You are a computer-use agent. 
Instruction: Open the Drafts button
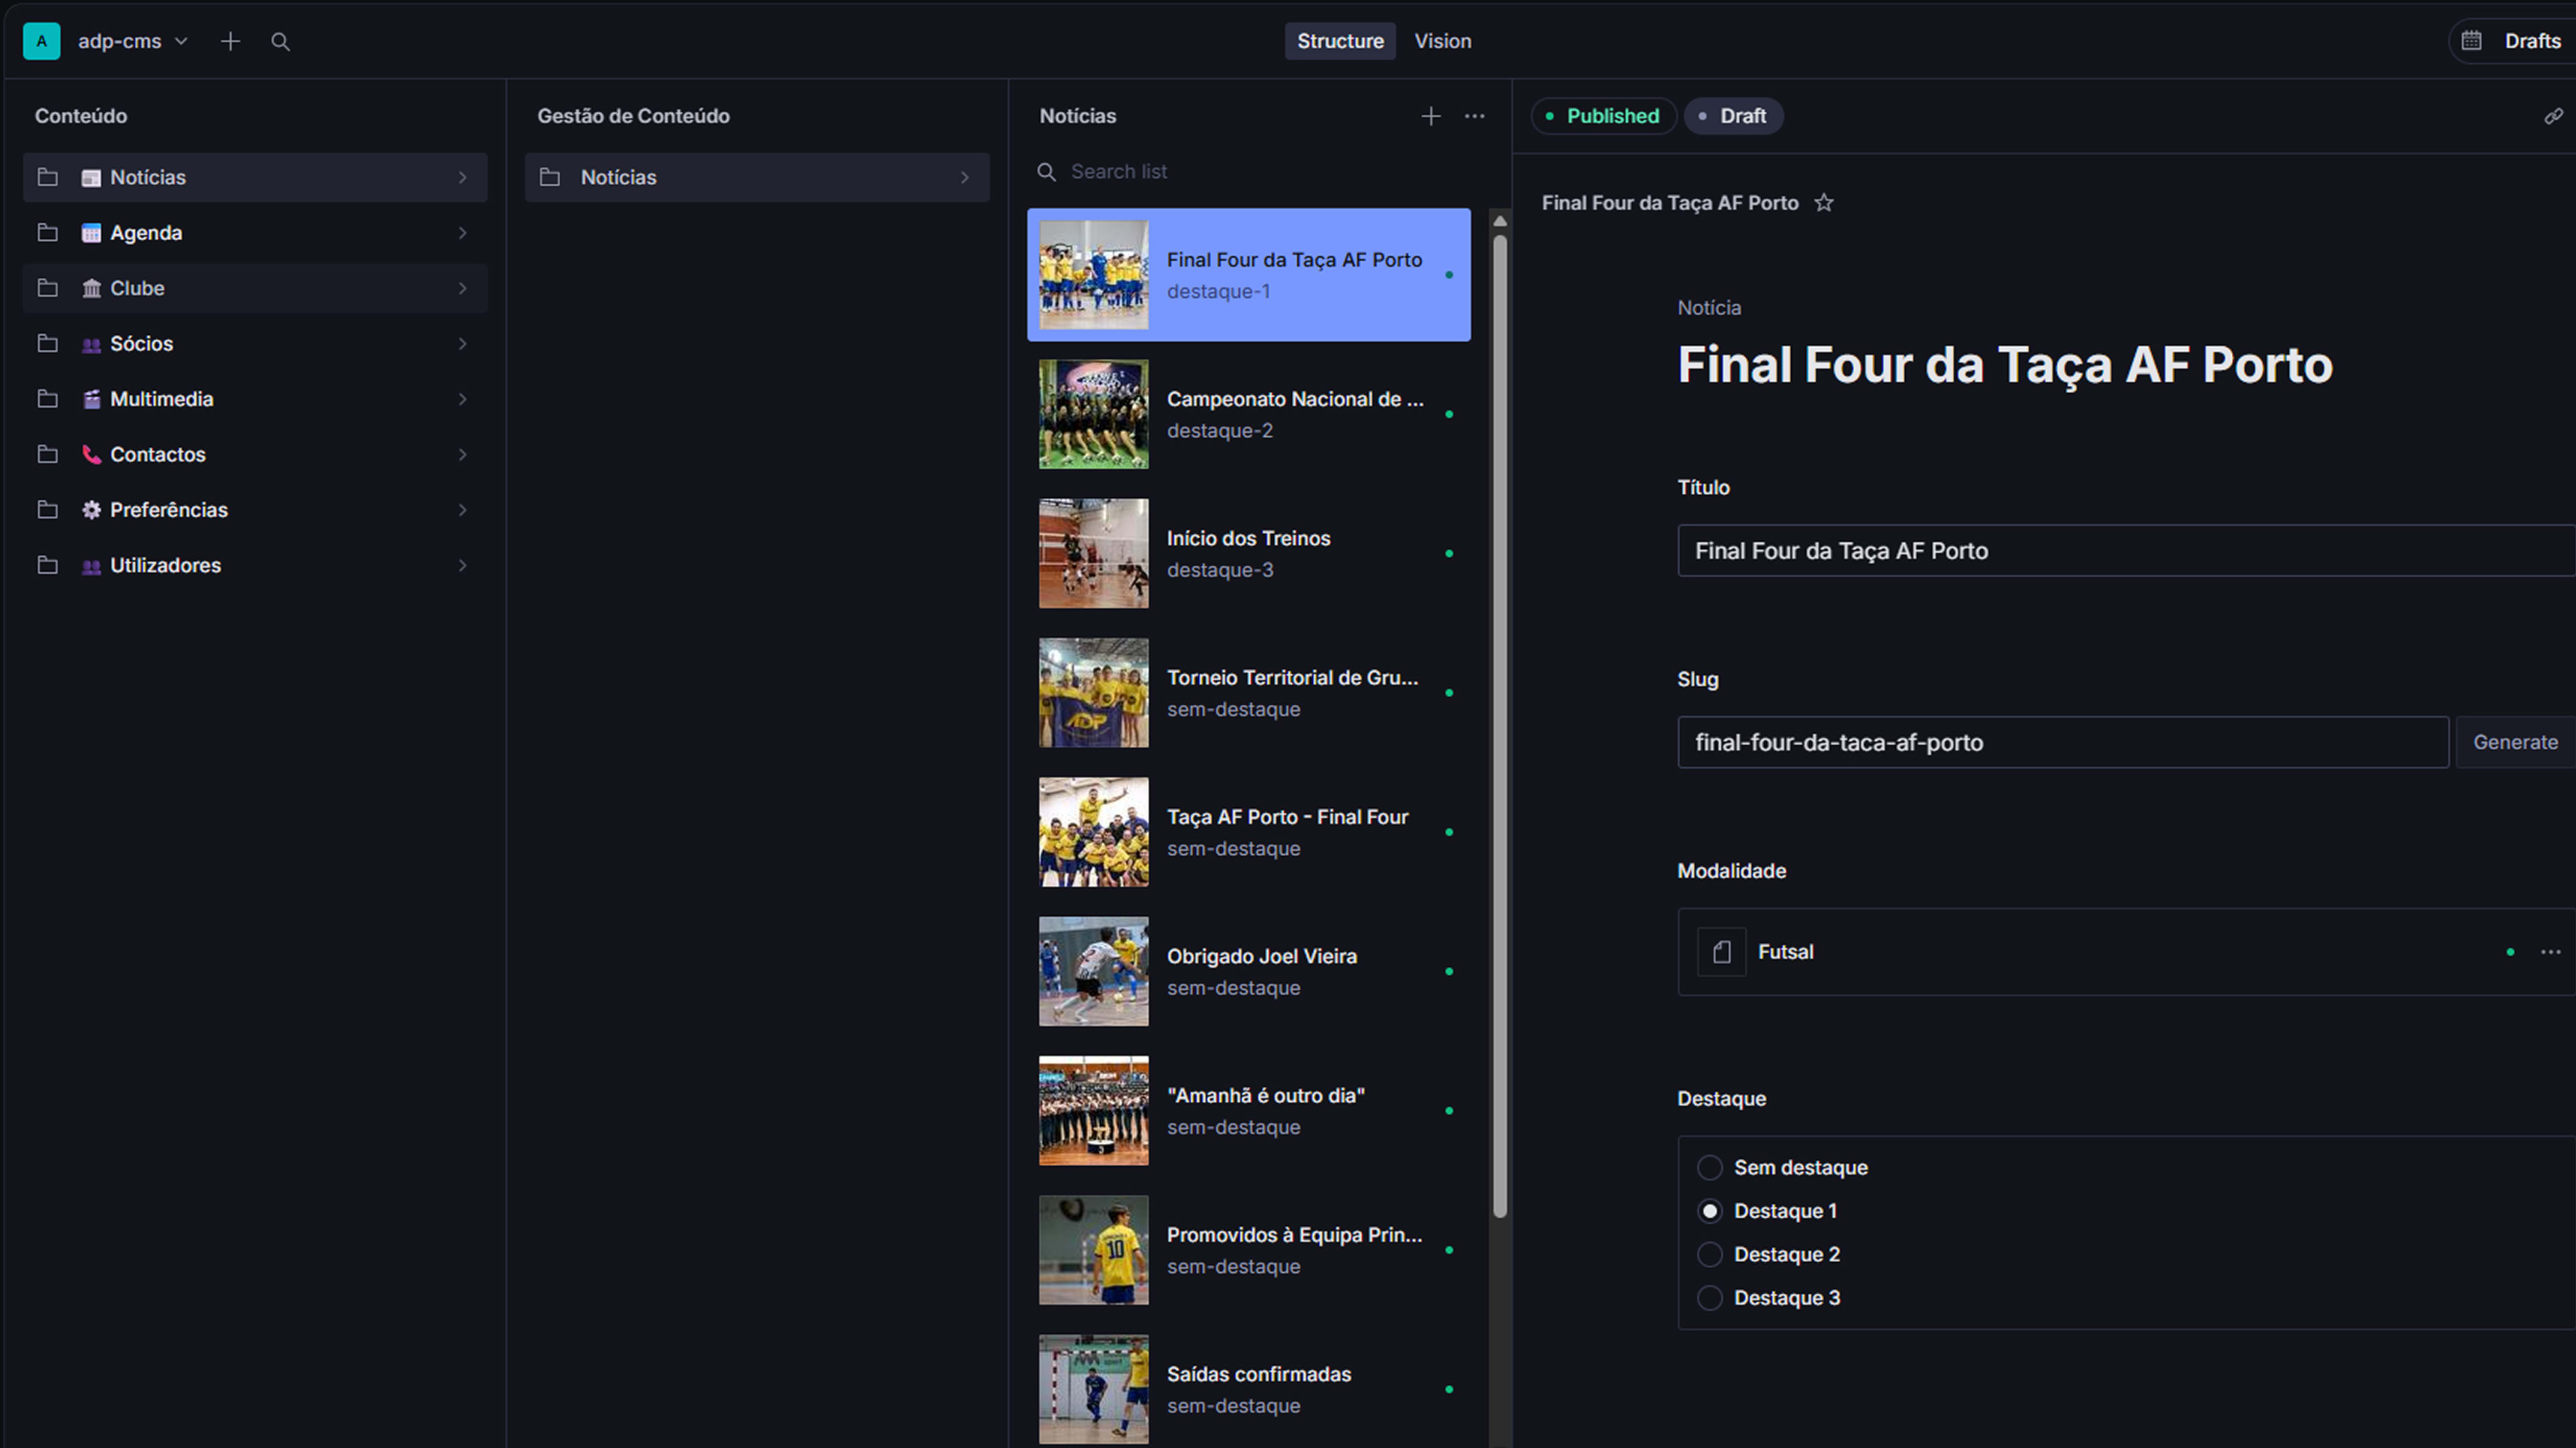(x=2532, y=41)
